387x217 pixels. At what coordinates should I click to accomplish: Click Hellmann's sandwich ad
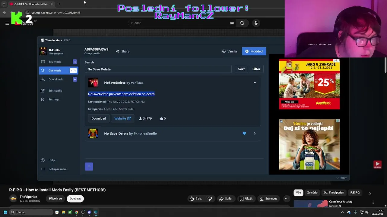(x=309, y=144)
